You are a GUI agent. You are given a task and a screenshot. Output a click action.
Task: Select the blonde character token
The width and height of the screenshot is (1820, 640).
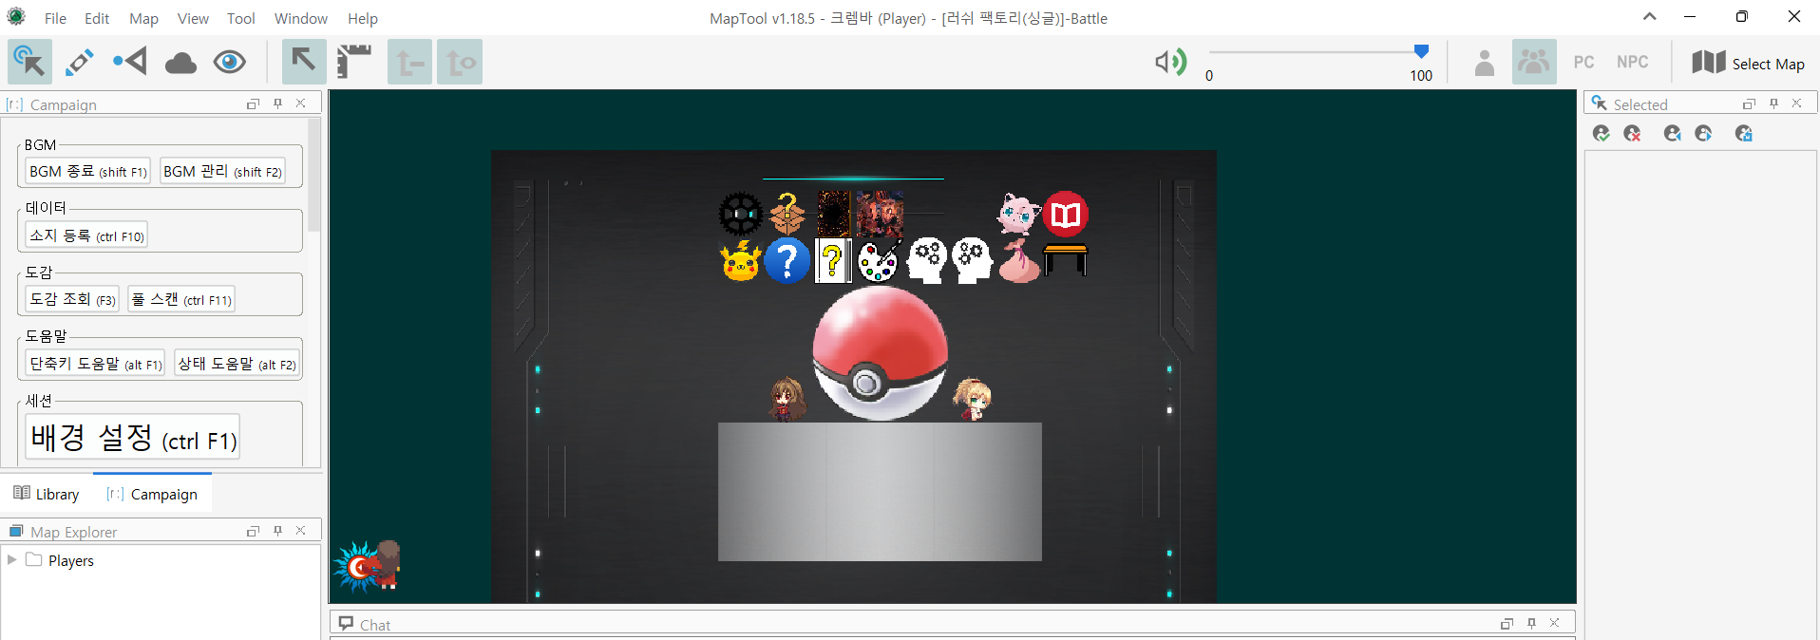pos(972,399)
